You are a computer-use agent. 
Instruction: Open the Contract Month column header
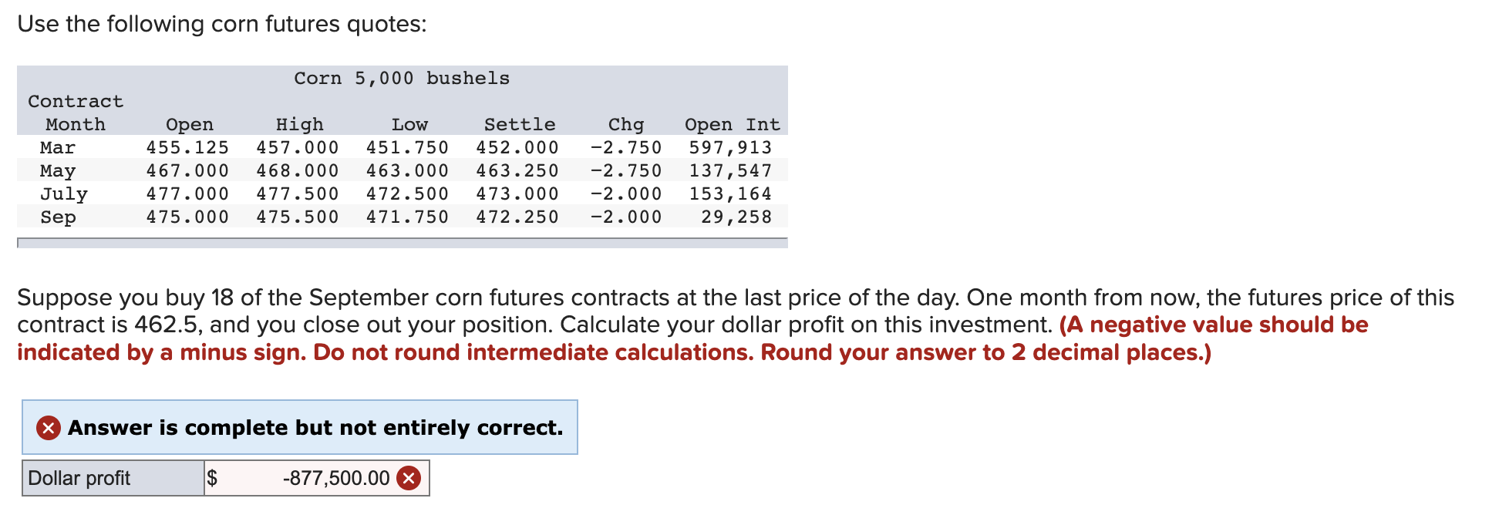click(x=75, y=112)
